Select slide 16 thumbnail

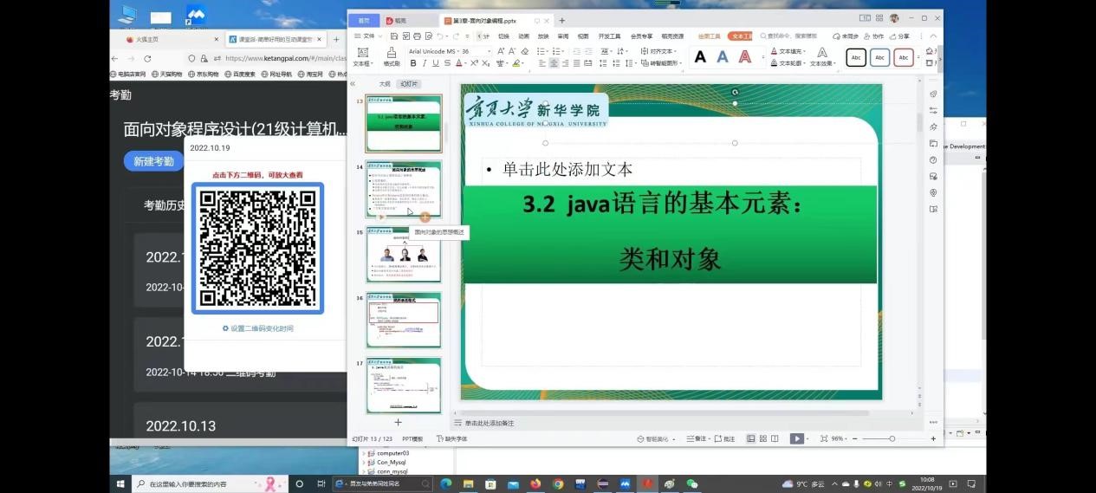pyautogui.click(x=404, y=321)
